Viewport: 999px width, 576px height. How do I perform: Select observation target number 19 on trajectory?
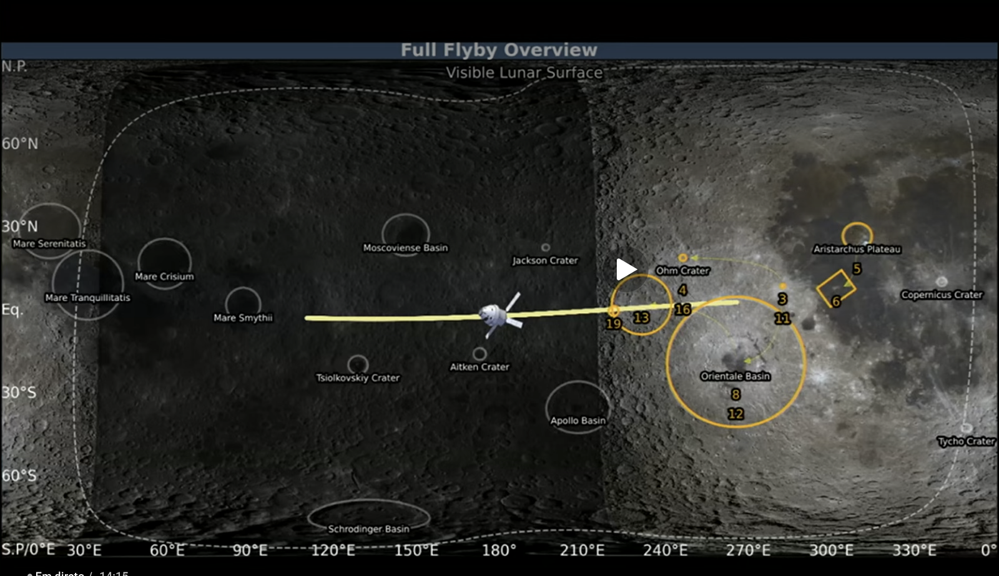pyautogui.click(x=613, y=323)
